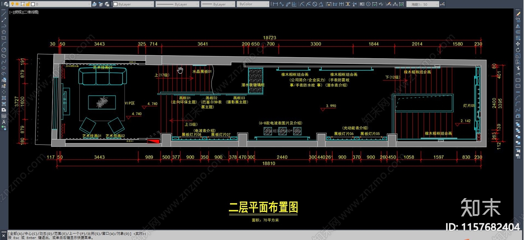Viewport: 524px width, 240px height.
Task: Select the Ellipse draw tool
Action: tap(4, 68)
